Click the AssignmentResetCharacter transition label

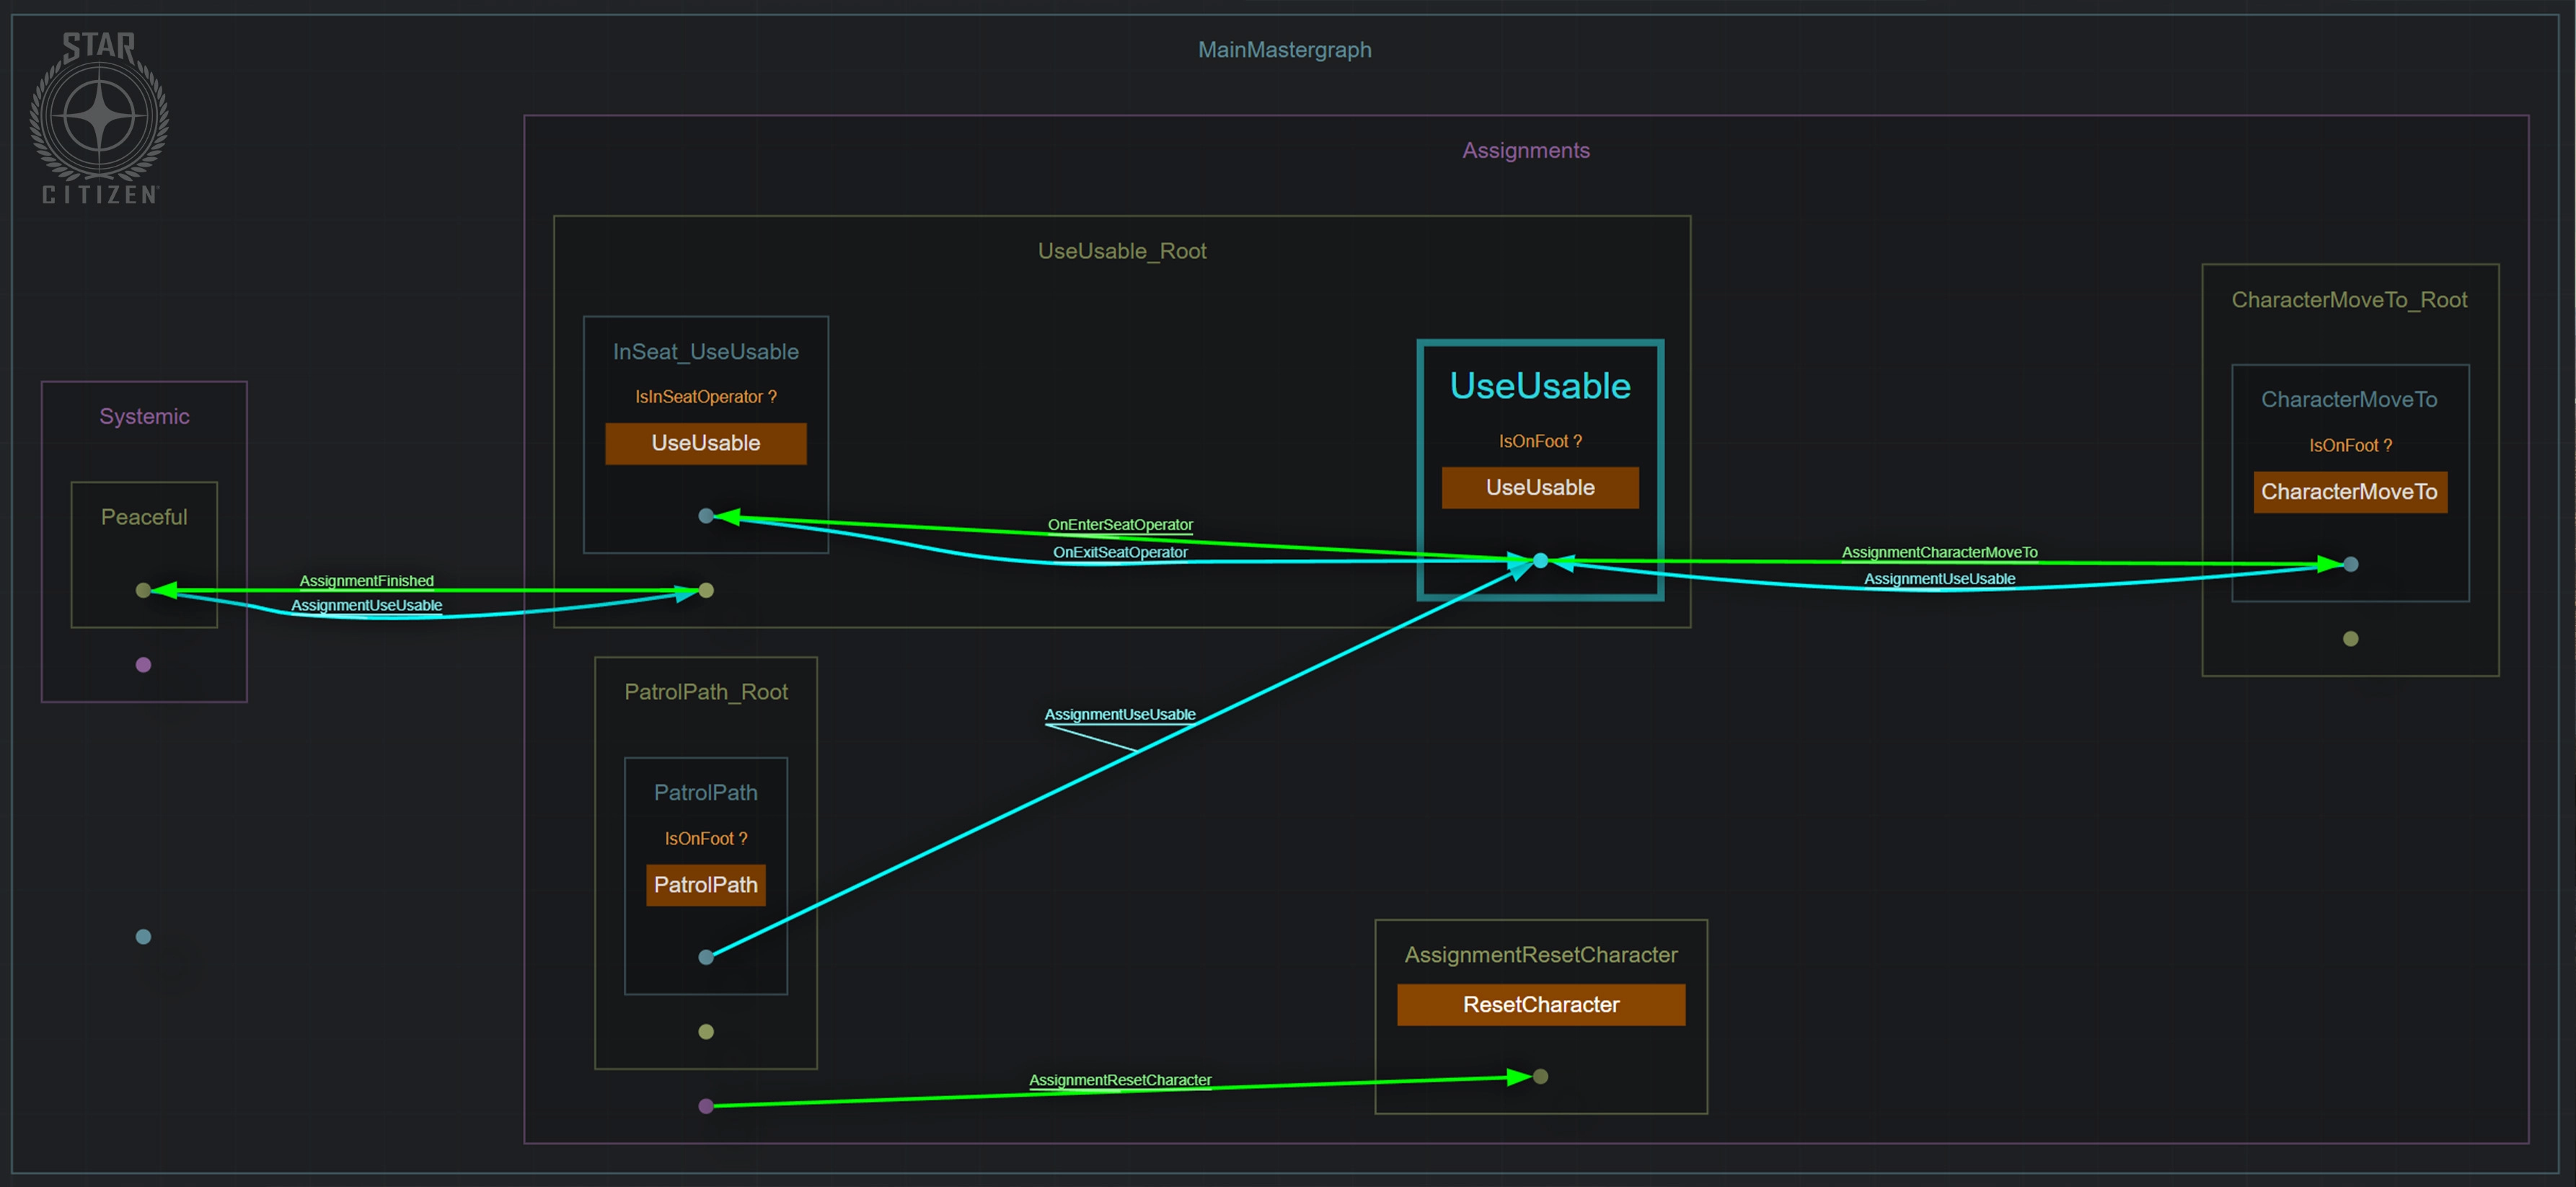(1119, 1080)
